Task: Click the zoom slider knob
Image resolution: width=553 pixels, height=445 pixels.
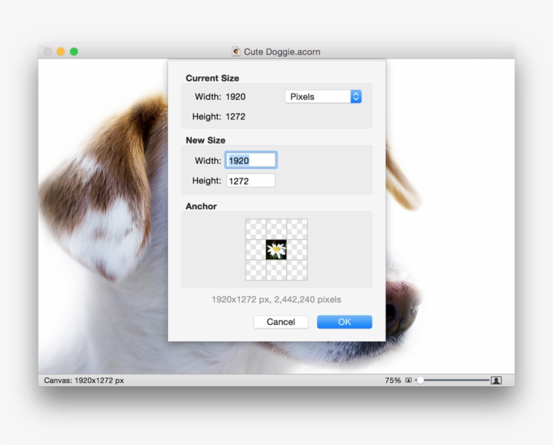Action: [420, 380]
